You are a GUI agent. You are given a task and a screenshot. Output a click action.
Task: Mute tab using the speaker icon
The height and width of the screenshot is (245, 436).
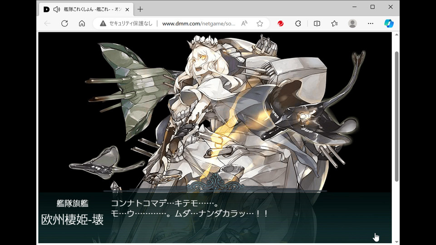[57, 10]
